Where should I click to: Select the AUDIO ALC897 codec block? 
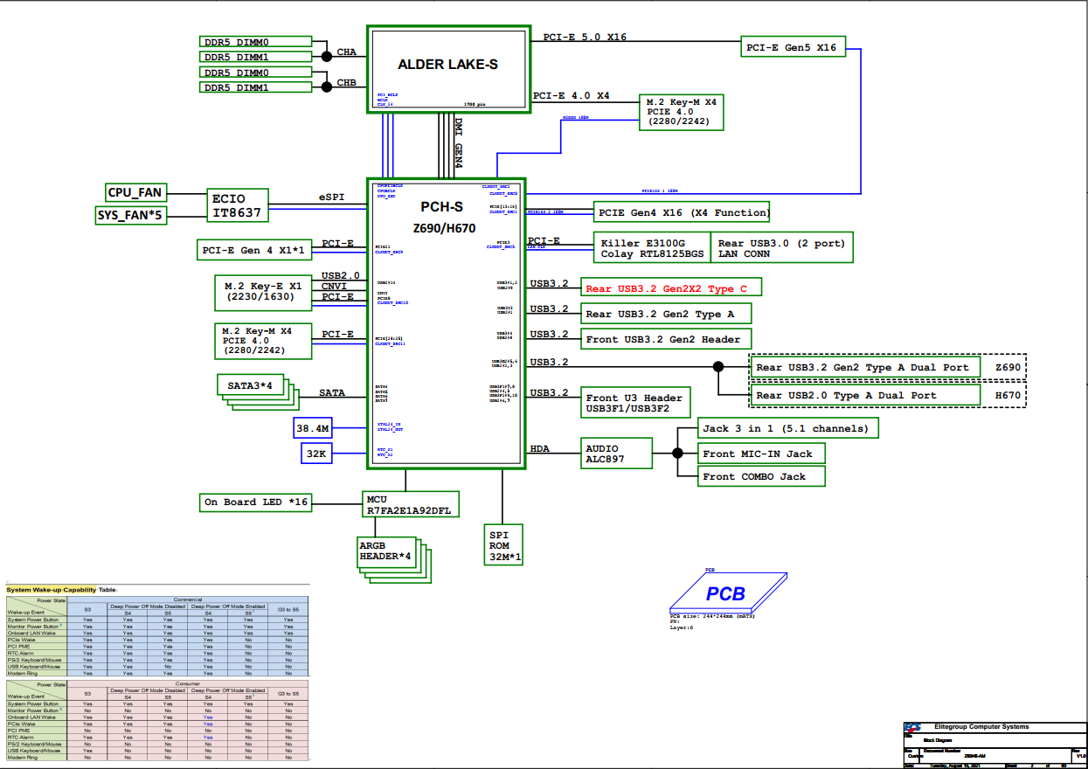tap(617, 454)
